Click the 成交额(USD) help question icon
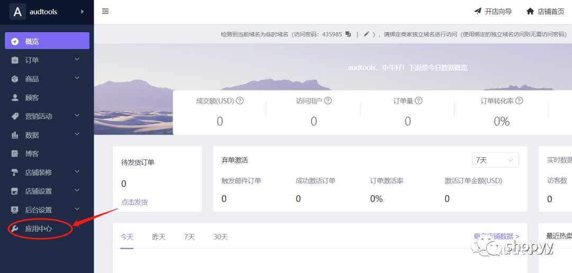Viewport: 572px width, 273px height. coord(240,101)
